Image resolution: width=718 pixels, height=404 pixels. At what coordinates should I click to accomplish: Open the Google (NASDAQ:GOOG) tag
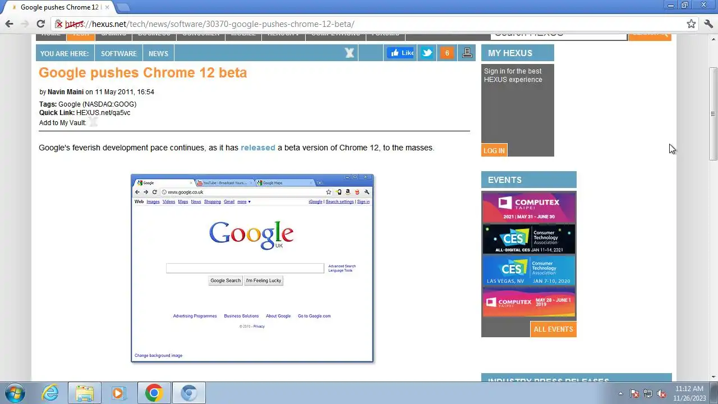point(97,104)
